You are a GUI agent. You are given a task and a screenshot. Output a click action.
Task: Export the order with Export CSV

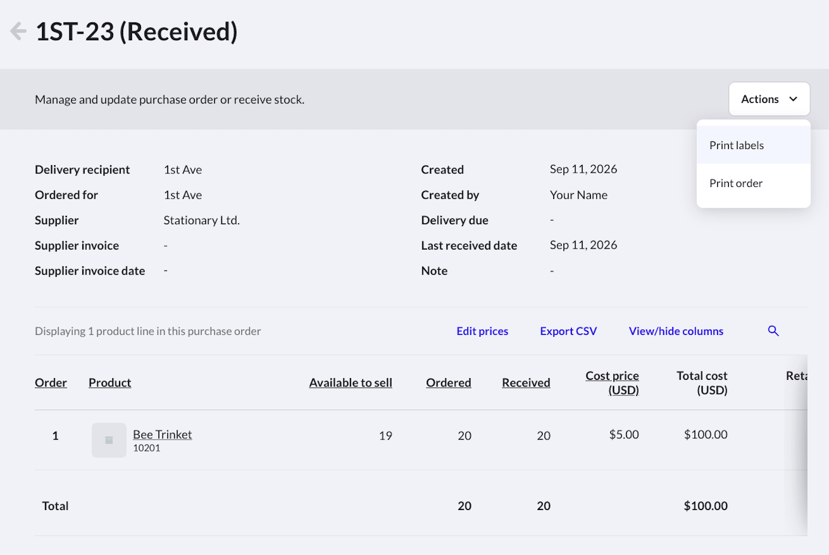[x=568, y=331]
